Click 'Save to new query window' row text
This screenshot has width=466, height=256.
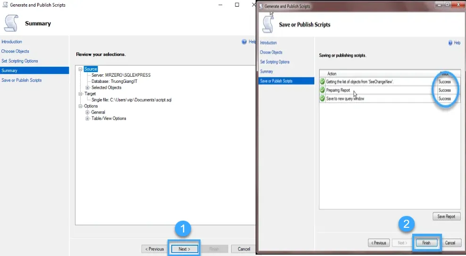345,98
